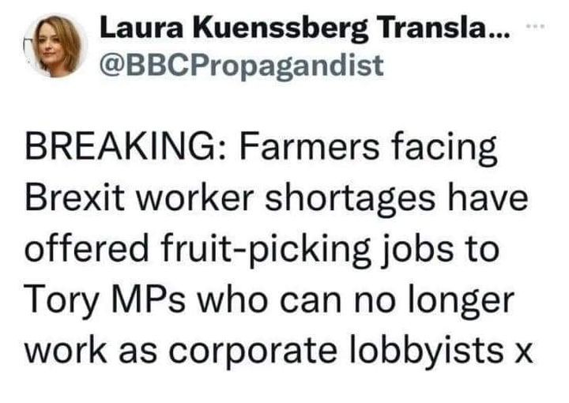Select the word Farmers in the tweet

click(311, 148)
